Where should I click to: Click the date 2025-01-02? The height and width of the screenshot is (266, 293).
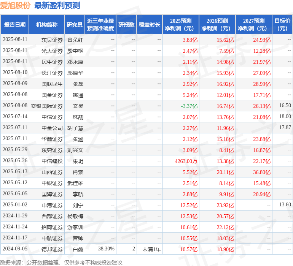tap(15, 204)
